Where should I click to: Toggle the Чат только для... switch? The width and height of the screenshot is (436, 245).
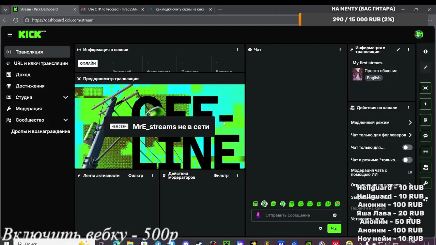pos(407,147)
